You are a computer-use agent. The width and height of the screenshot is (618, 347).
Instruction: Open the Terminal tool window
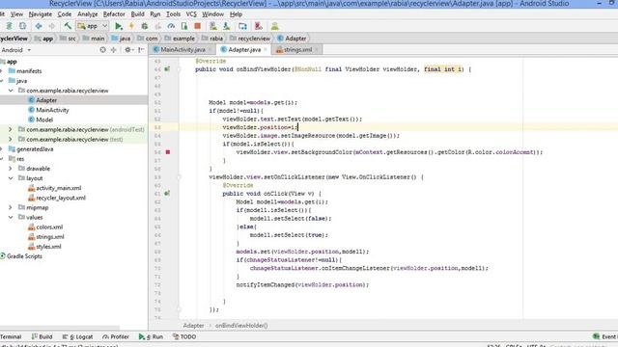tap(11, 336)
